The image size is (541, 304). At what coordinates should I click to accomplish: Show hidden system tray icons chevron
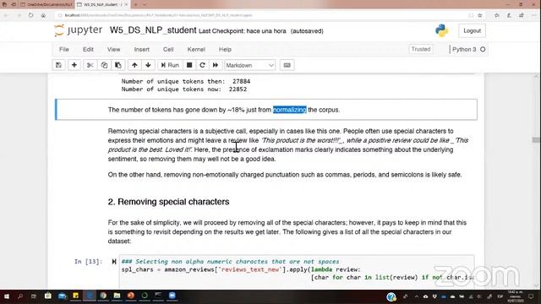pos(417,296)
